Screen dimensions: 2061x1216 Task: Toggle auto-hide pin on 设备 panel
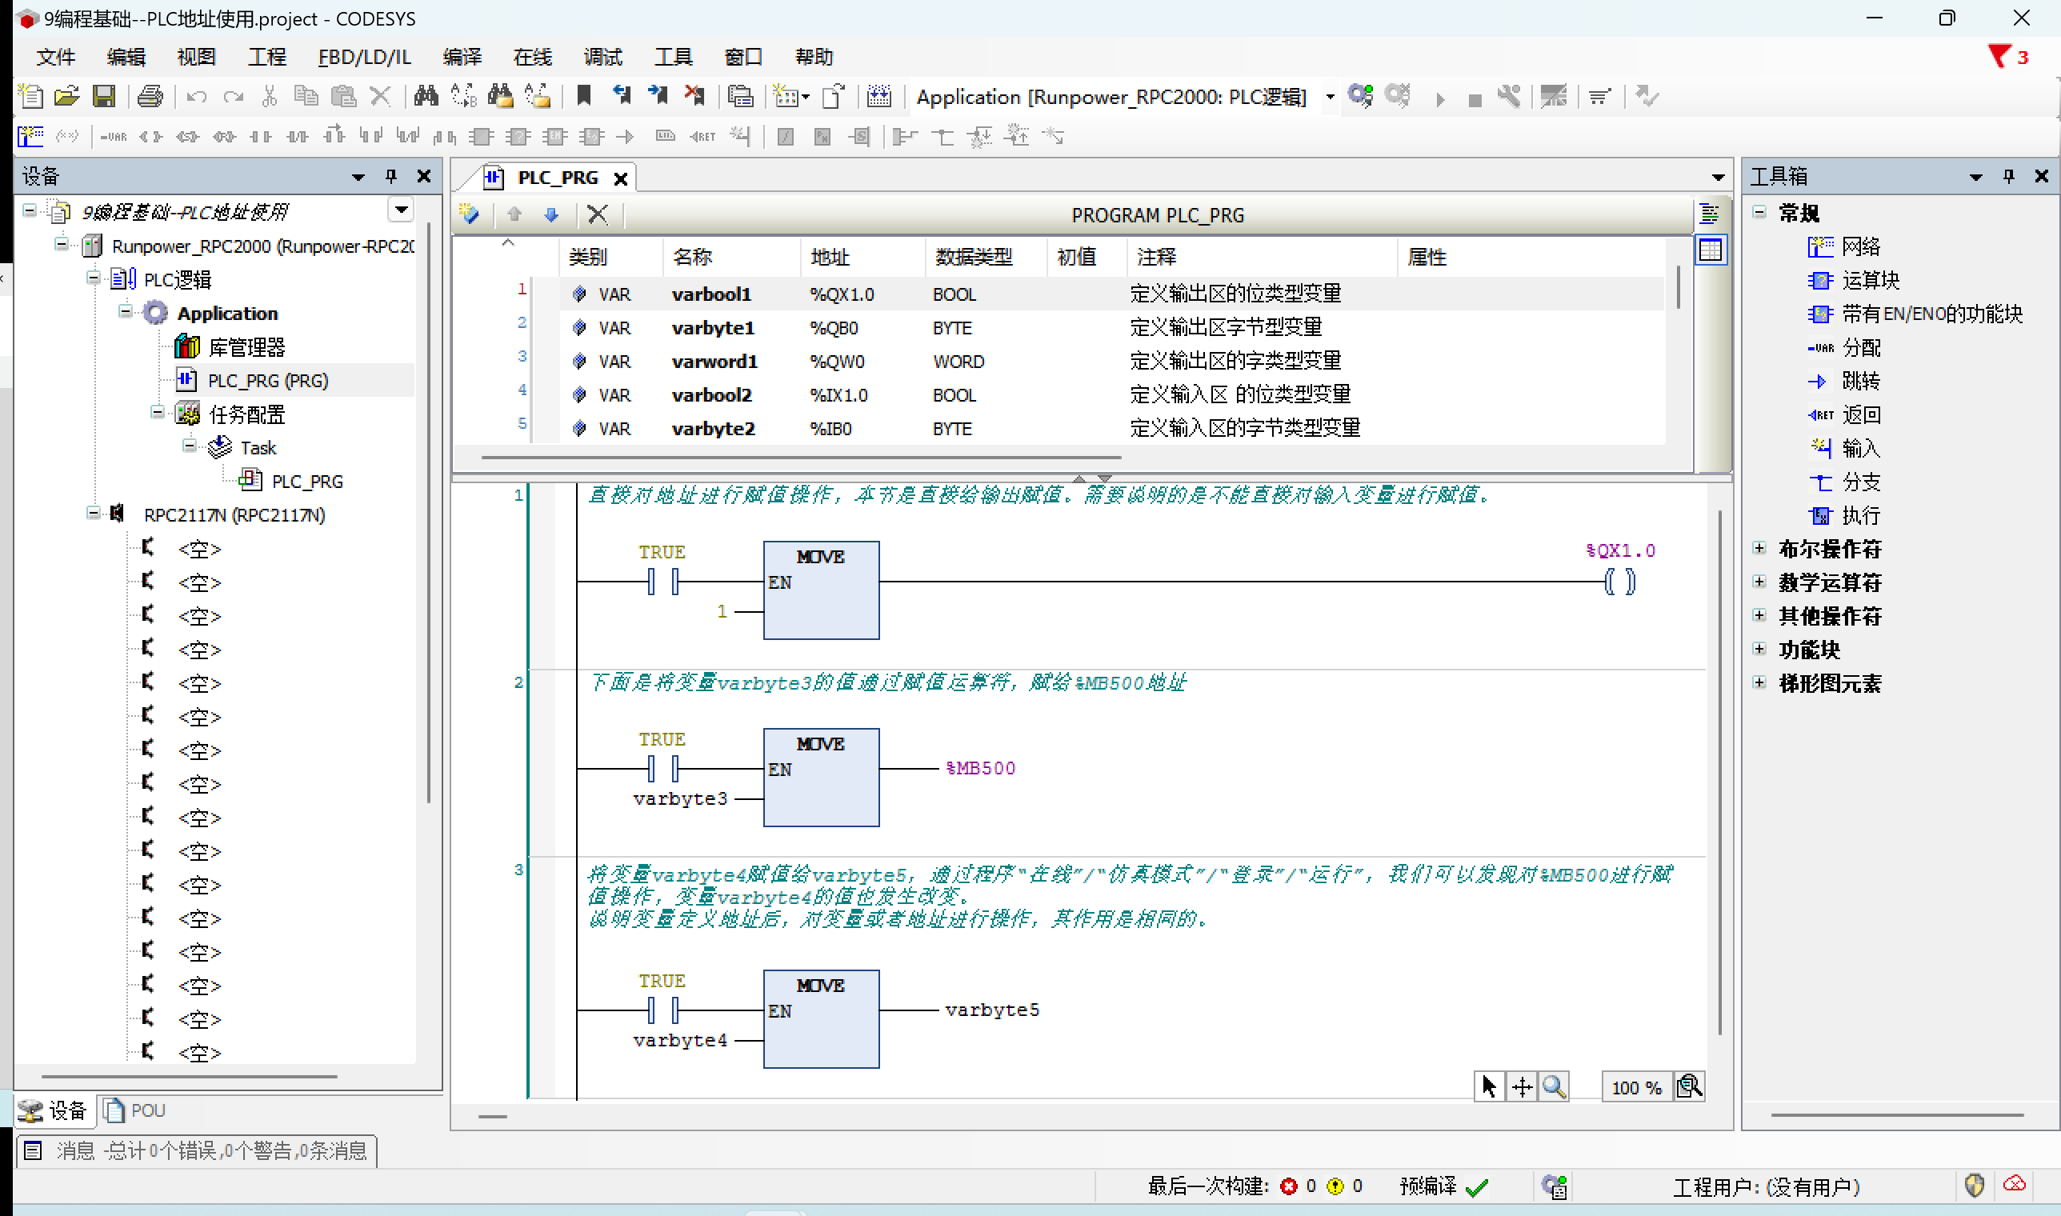coord(391,176)
